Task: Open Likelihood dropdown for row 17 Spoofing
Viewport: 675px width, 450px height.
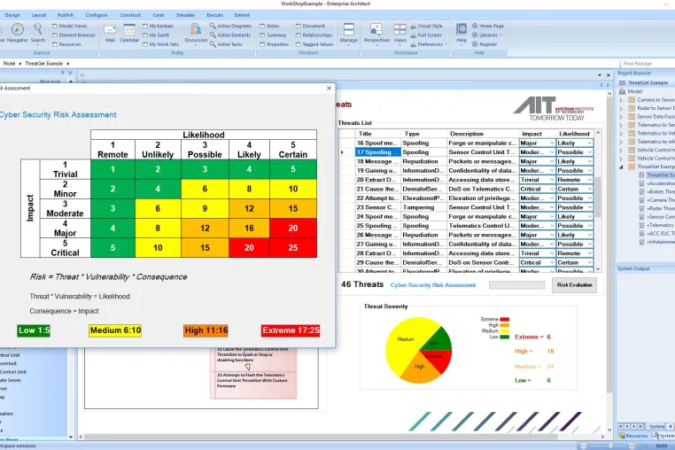Action: click(x=589, y=152)
